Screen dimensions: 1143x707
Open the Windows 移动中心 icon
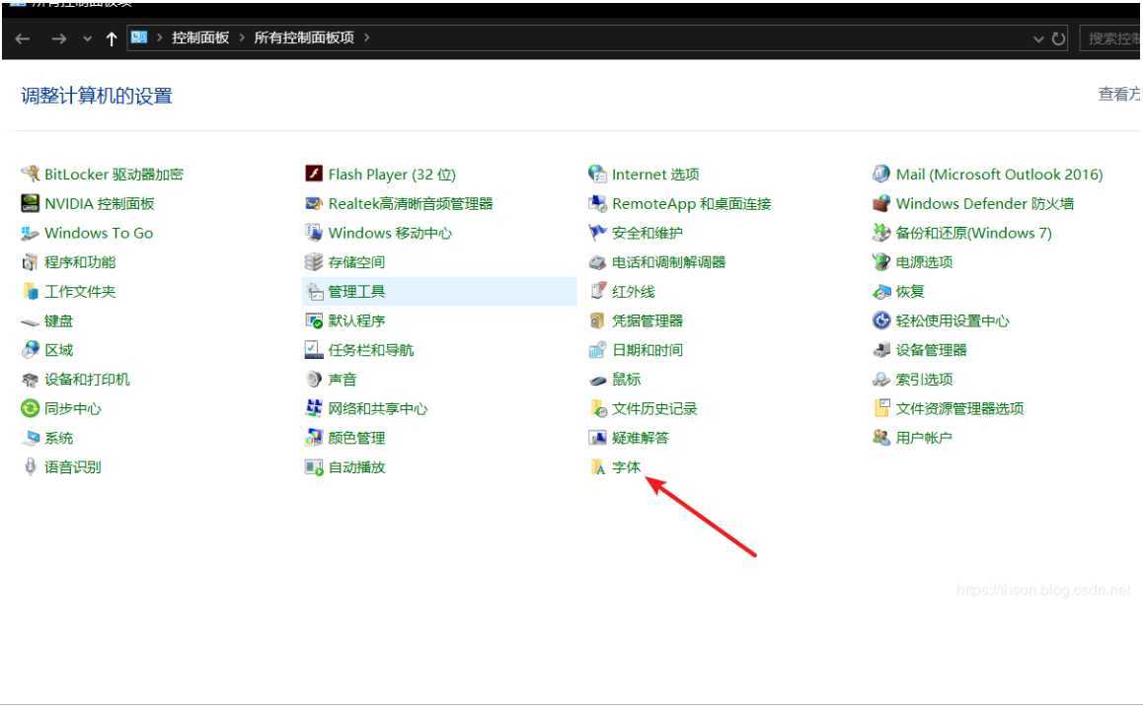tap(314, 233)
